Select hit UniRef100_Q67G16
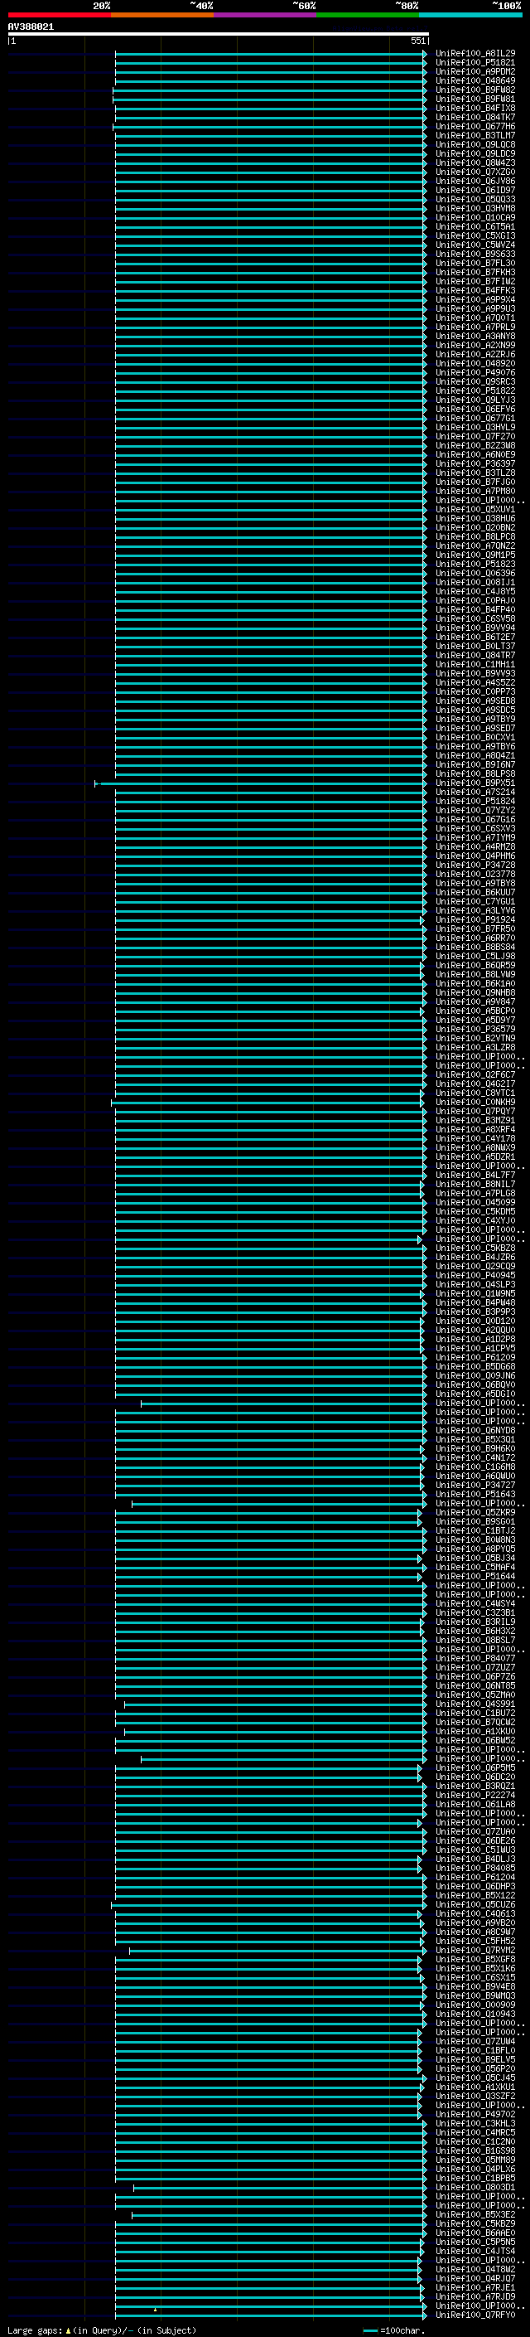 [475, 819]
